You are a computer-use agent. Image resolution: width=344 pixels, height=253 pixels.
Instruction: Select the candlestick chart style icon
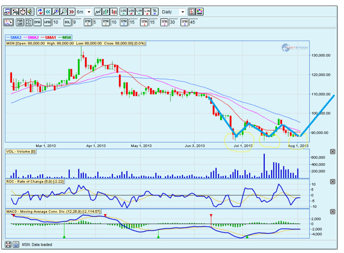point(114,11)
